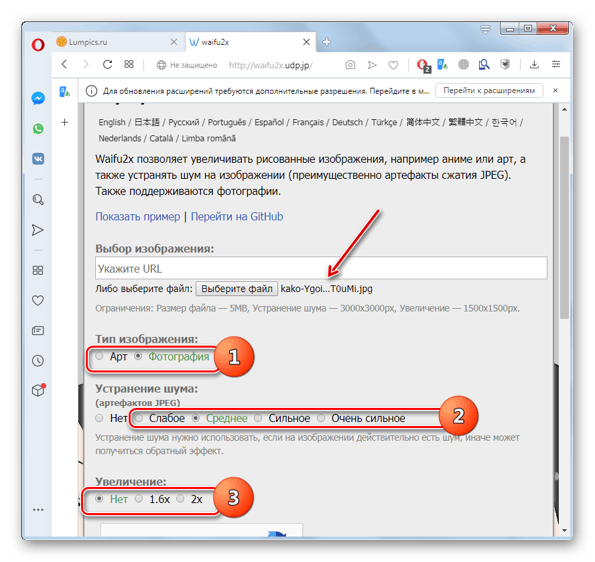This screenshot has height=562, width=595.
Task: Open extensions cube in the sidebar
Action: [38, 390]
